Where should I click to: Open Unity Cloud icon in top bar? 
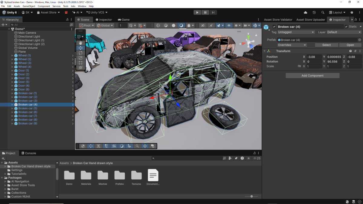pos(306,12)
